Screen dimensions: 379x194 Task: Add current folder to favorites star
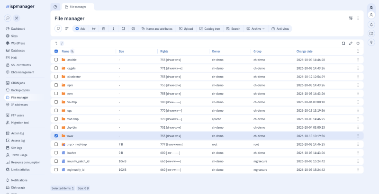tap(358, 44)
